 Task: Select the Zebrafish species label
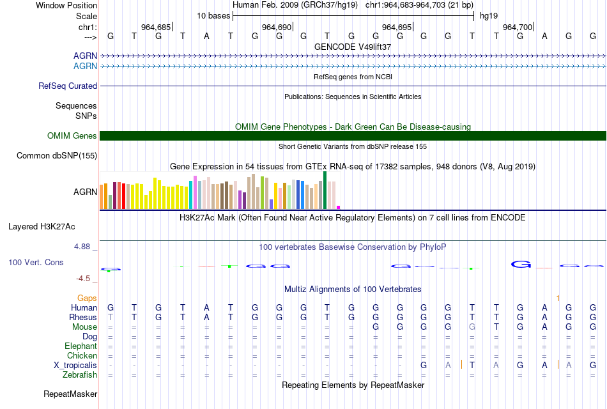pyautogui.click(x=80, y=375)
